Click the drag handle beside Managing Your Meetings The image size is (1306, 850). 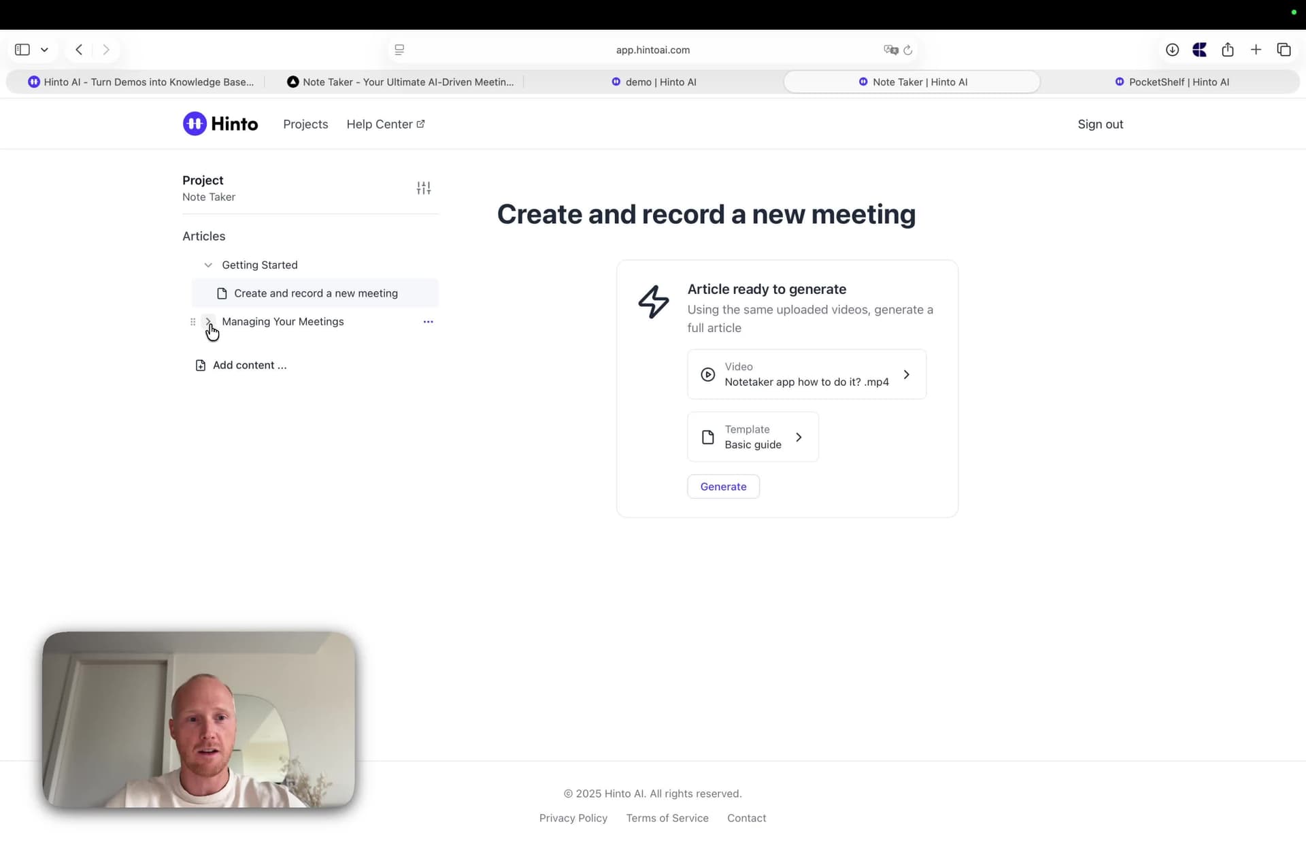click(193, 322)
